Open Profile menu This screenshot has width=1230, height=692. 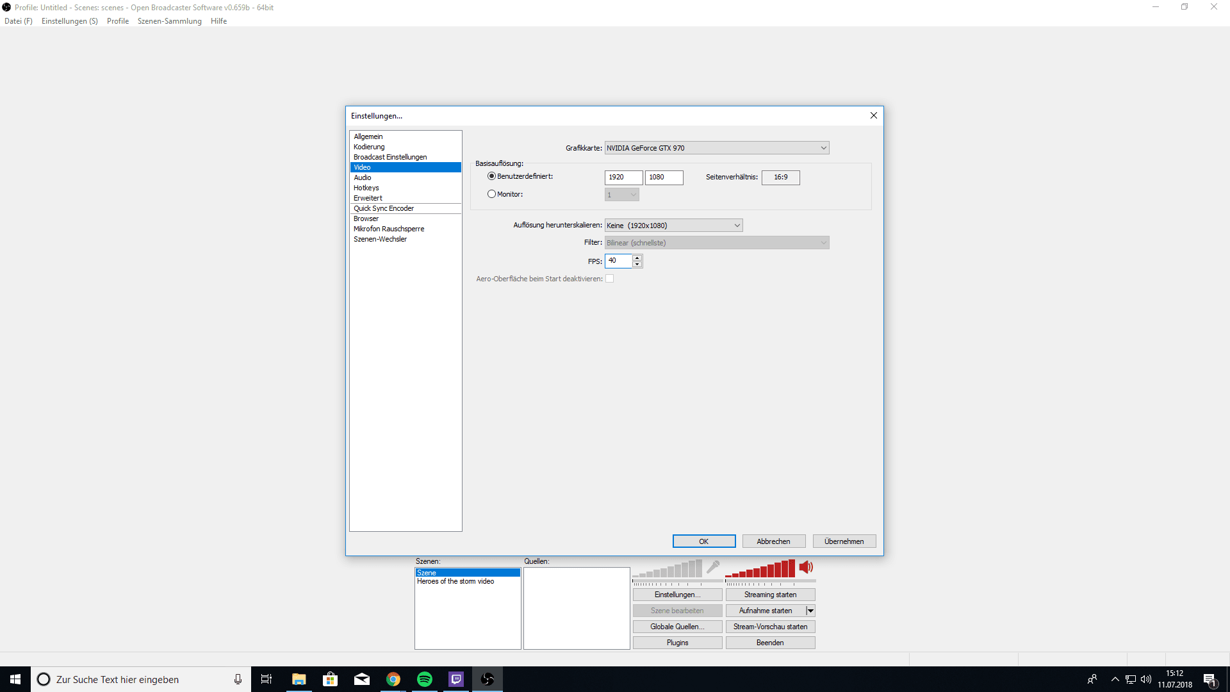coord(118,21)
